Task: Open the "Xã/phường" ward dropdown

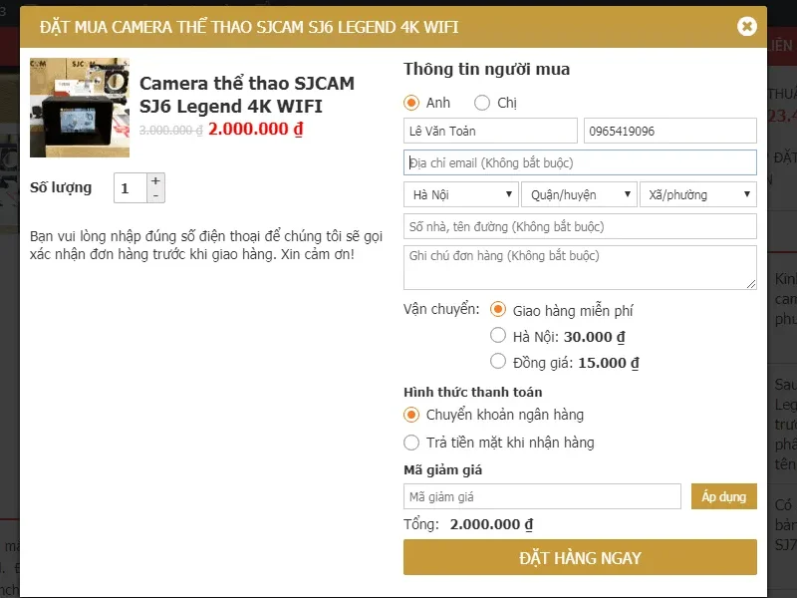Action: click(697, 194)
